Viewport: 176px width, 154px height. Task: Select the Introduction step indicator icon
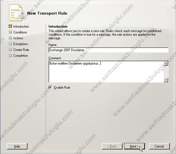[x=10, y=26]
